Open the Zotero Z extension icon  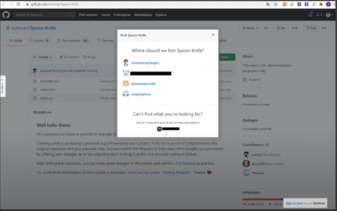(307, 4)
